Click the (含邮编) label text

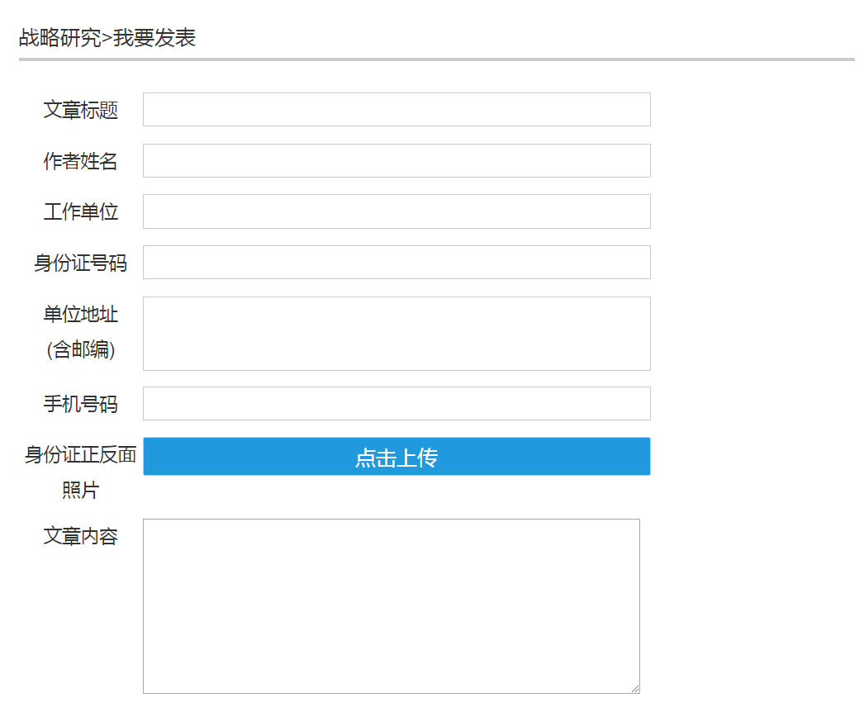click(82, 348)
